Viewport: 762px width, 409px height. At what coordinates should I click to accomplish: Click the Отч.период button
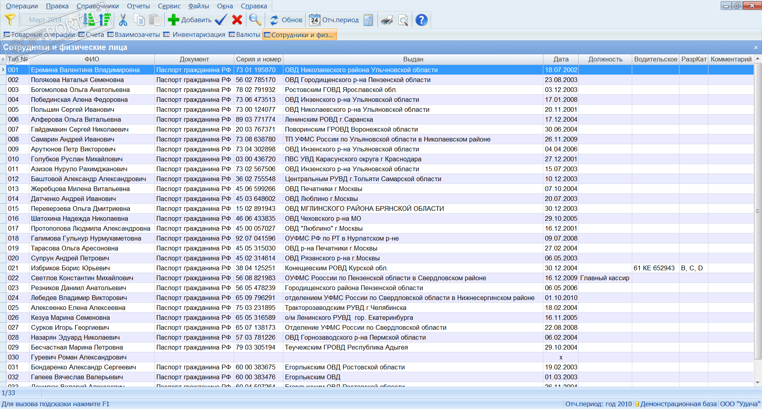[334, 20]
